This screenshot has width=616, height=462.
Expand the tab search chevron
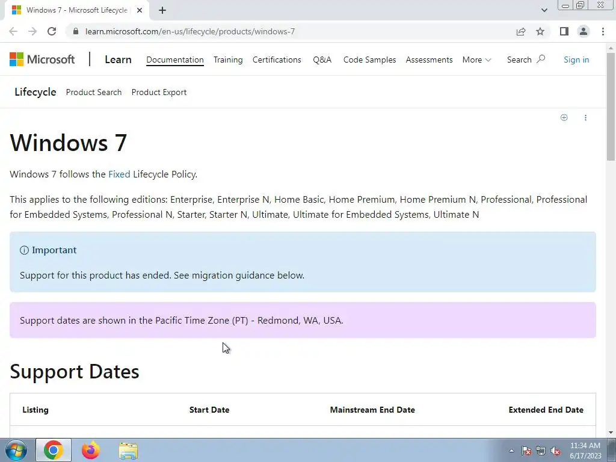click(544, 10)
